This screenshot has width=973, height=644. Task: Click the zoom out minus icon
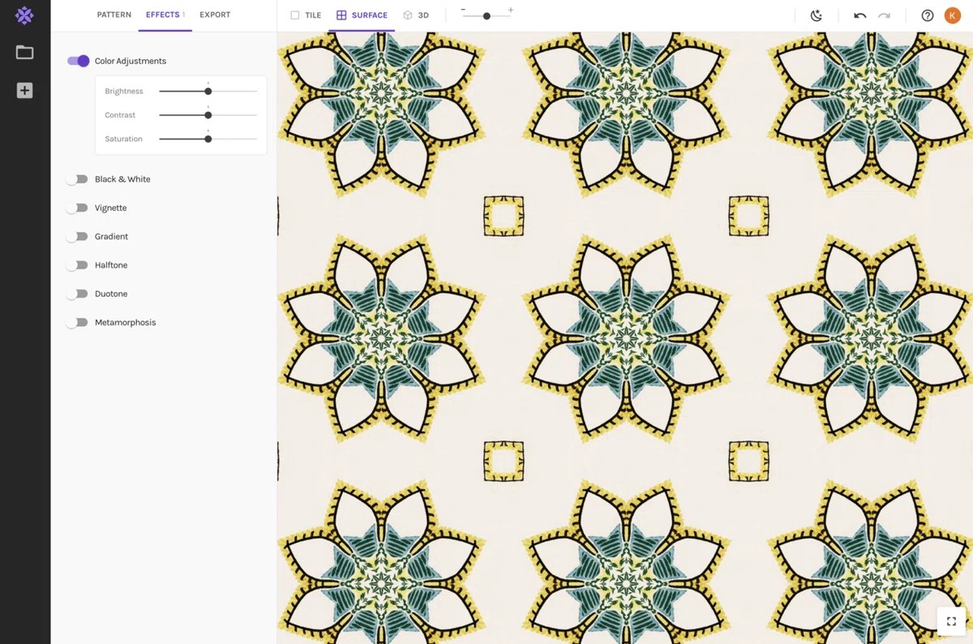463,11
